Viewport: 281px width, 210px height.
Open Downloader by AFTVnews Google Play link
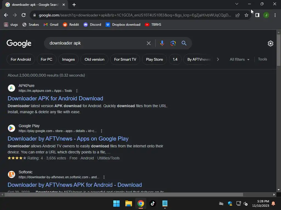click(68, 139)
